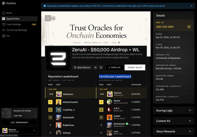
Task: Open GodAir avatar in contribution list
Action: (110, 117)
